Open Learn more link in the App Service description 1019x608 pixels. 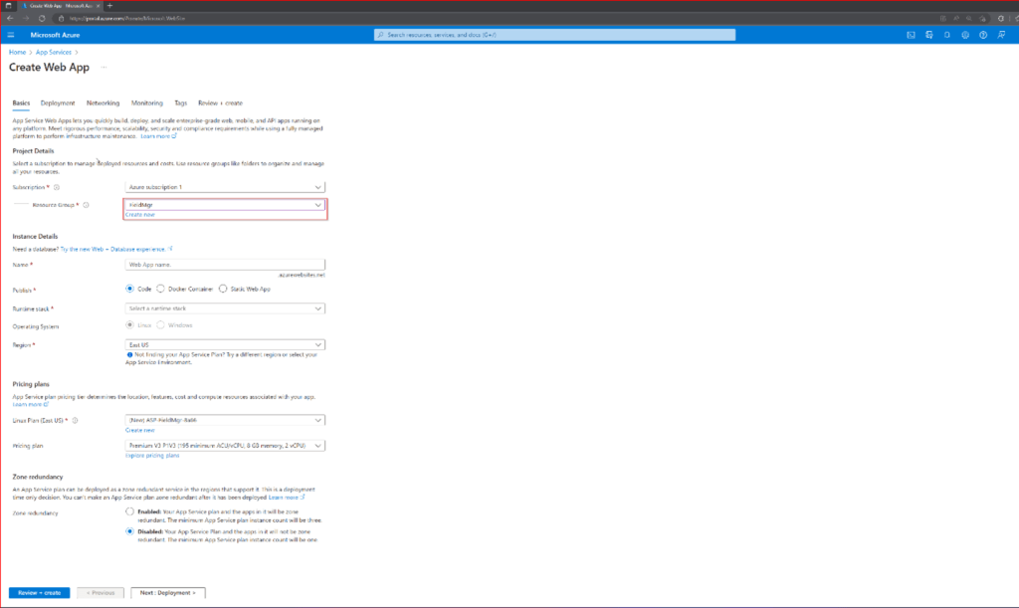[x=158, y=136]
